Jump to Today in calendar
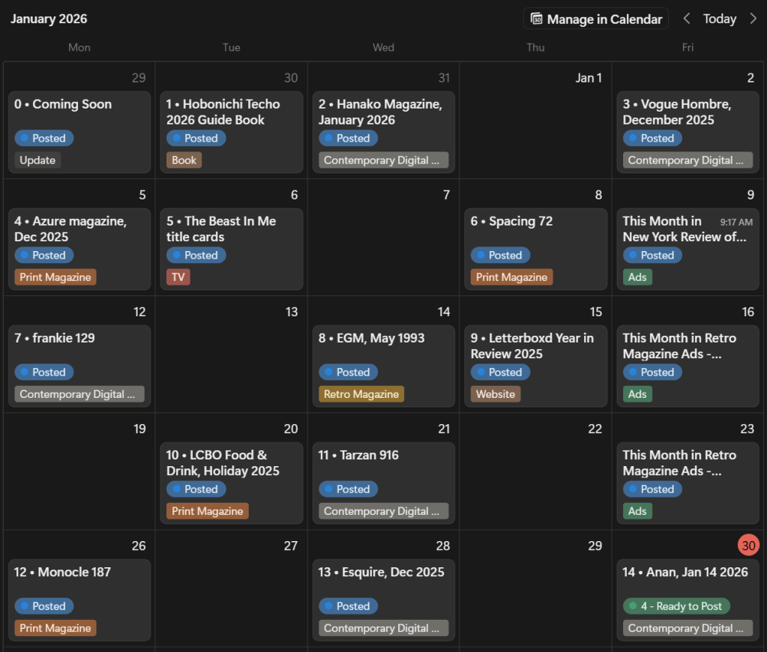This screenshot has width=767, height=652. click(719, 19)
